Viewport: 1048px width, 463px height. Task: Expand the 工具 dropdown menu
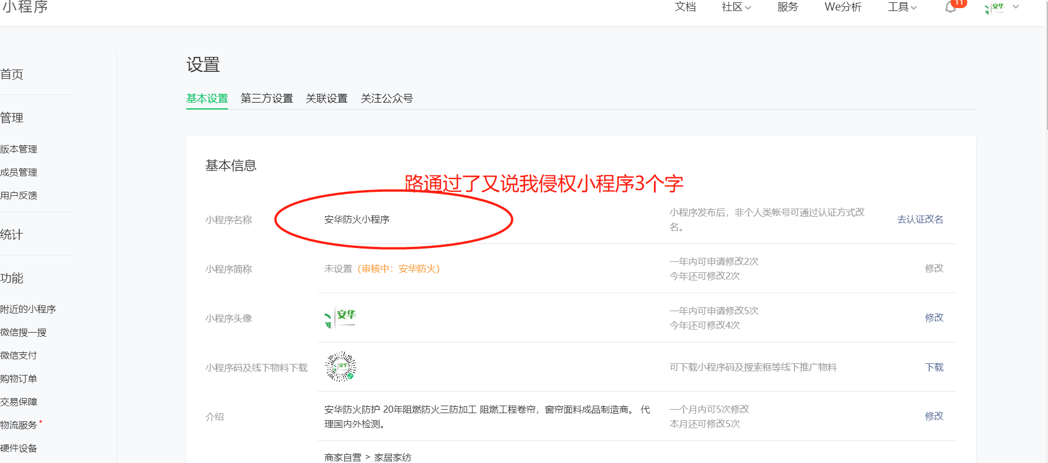(902, 7)
